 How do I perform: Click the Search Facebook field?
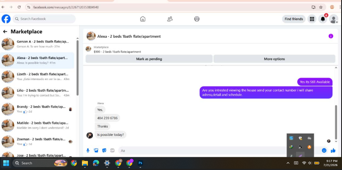click(44, 19)
